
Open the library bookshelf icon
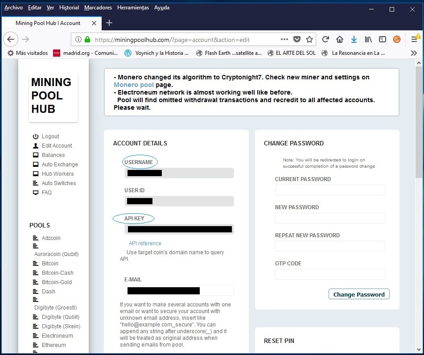coord(368,39)
